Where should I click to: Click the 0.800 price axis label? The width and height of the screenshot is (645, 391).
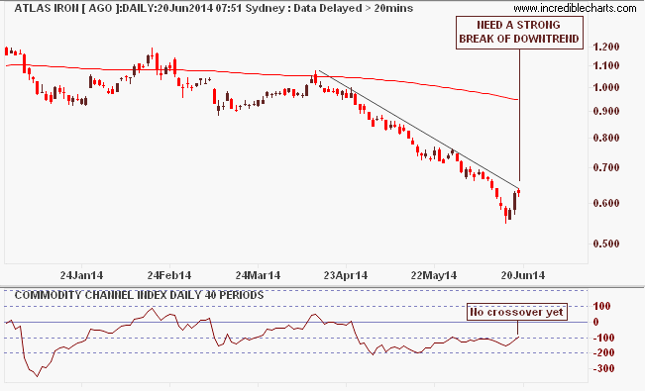coord(606,138)
